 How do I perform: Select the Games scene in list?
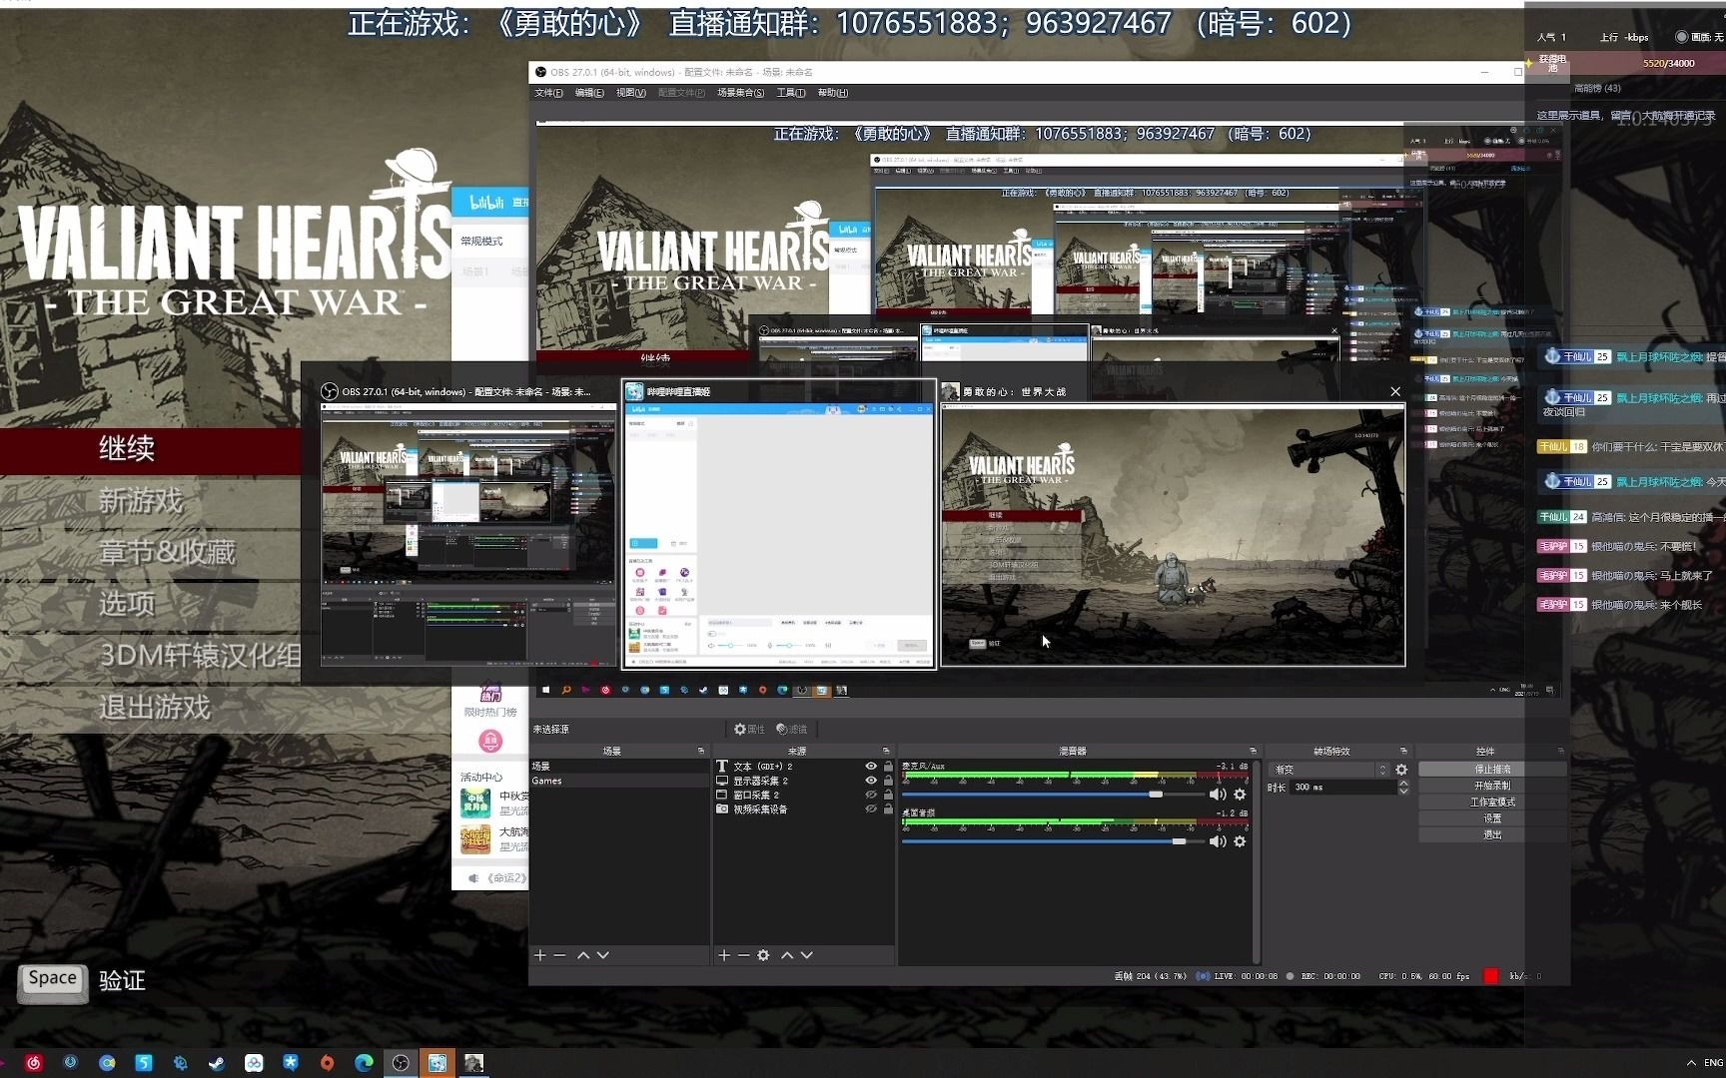[x=619, y=781]
